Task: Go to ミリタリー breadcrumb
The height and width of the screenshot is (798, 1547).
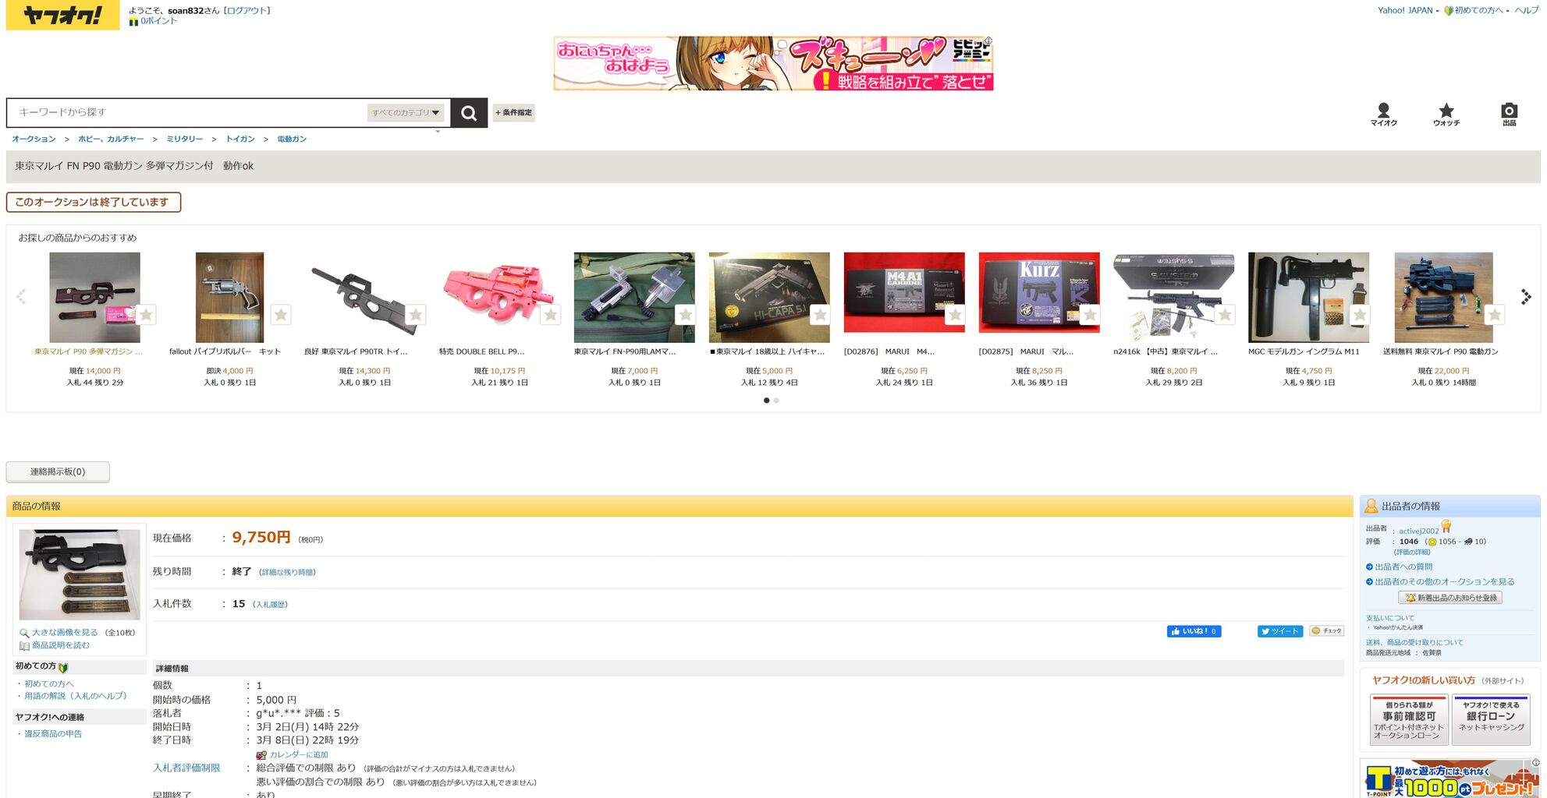Action: click(x=185, y=139)
